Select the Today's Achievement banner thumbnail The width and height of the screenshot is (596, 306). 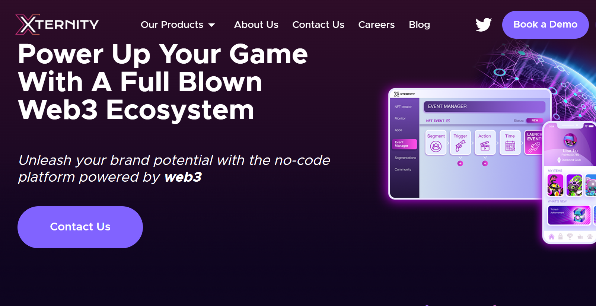569,215
